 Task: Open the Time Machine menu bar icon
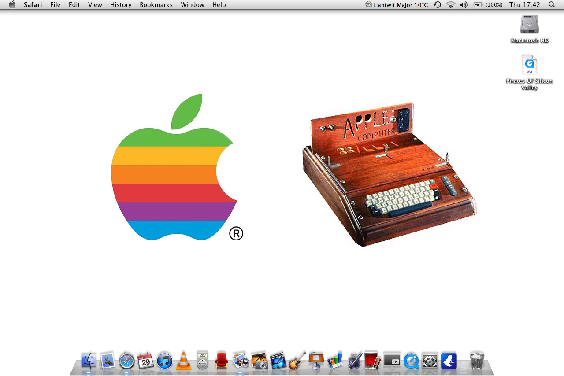(x=438, y=5)
